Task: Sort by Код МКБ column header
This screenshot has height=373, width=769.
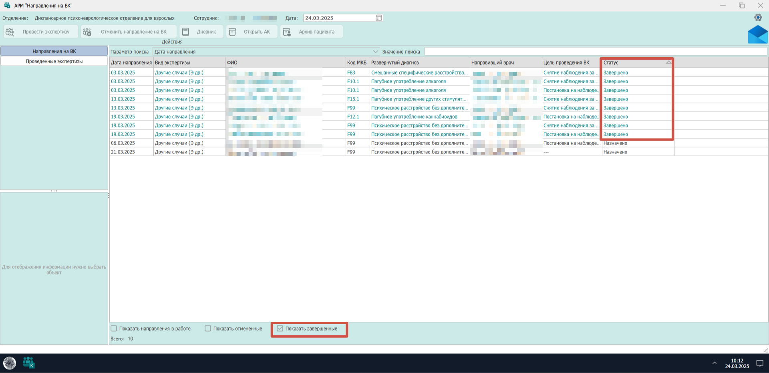Action: (358, 63)
